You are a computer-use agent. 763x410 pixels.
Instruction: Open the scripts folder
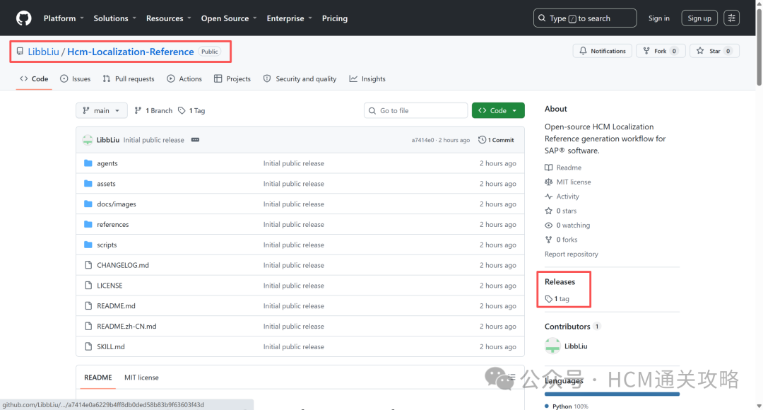(x=107, y=245)
